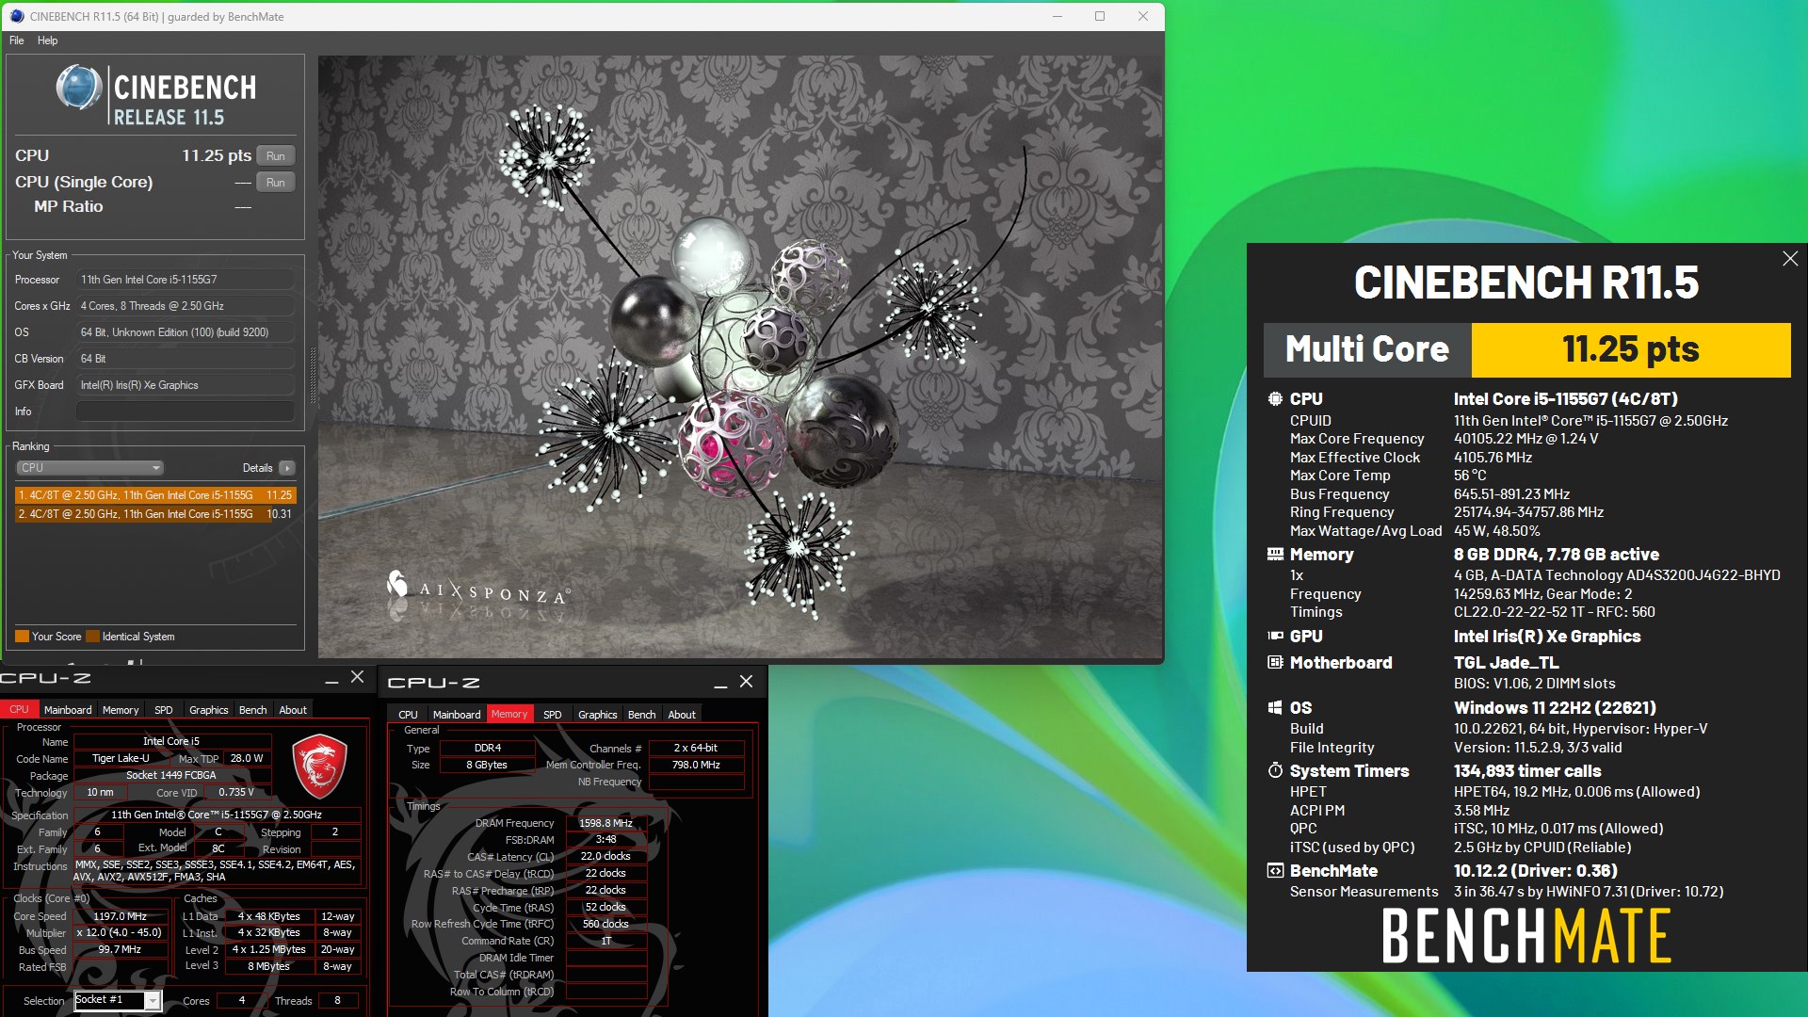
Task: Click the BenchMate version icon
Action: (1275, 870)
